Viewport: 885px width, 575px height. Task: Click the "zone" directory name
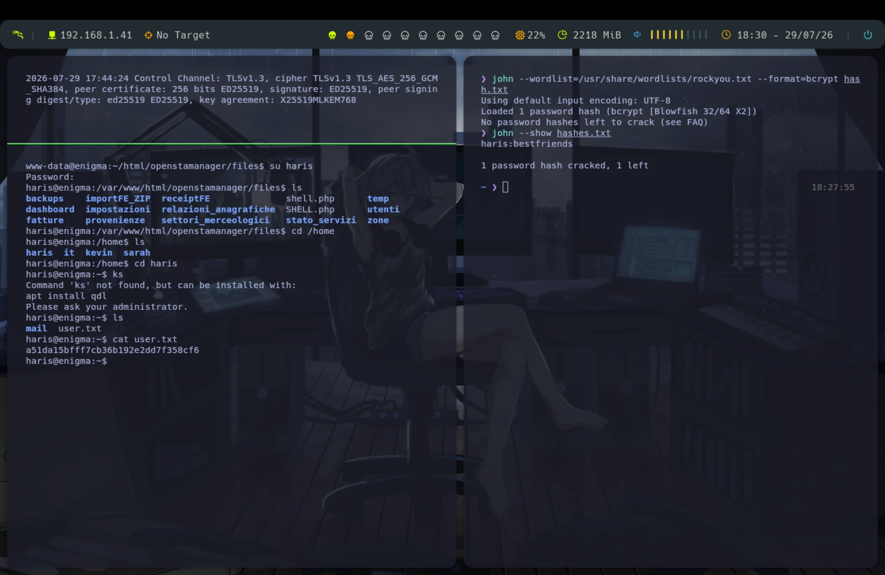[378, 220]
